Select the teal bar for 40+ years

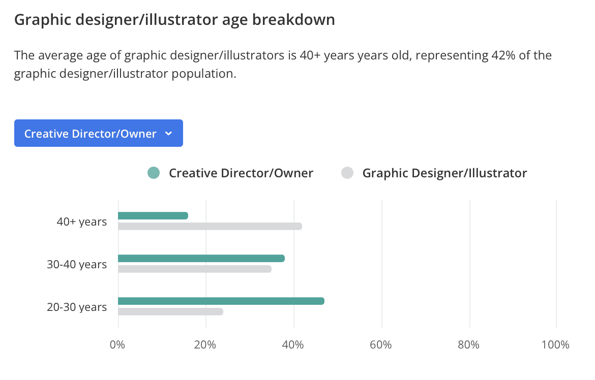(x=153, y=216)
